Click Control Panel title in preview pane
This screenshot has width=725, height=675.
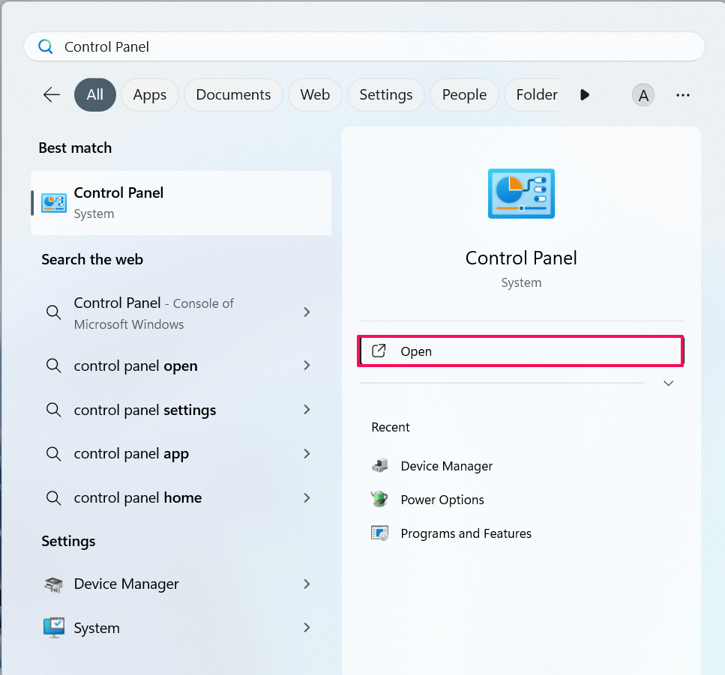[x=521, y=258]
